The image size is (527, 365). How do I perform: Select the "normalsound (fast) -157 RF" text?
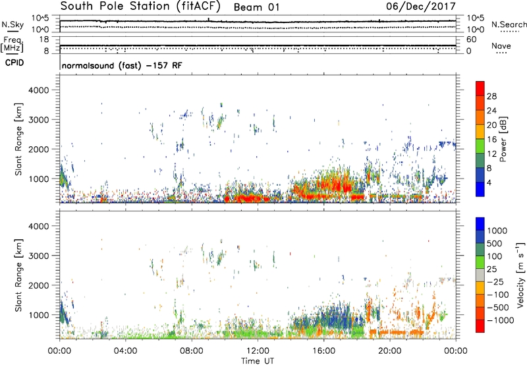tap(122, 65)
